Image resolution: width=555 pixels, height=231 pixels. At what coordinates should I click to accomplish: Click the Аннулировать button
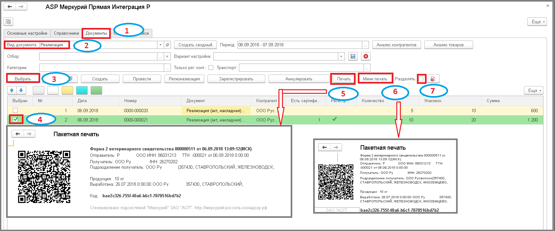[x=299, y=79]
